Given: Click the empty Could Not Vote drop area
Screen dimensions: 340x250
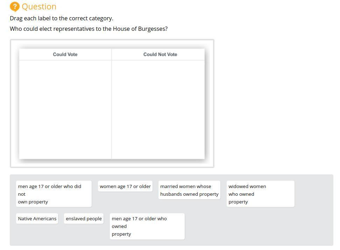Looking at the screenshot, I should (158, 109).
